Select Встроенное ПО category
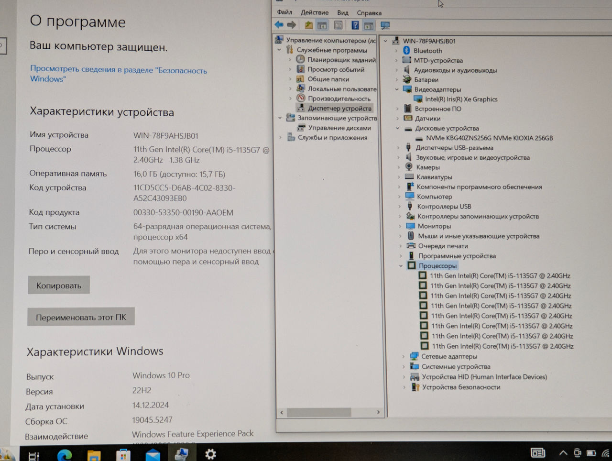This screenshot has width=612, height=461. [437, 109]
